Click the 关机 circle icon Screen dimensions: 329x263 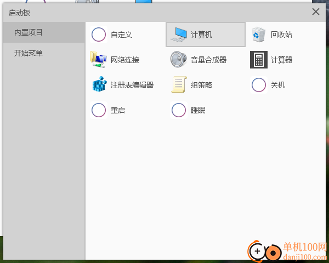(259, 85)
